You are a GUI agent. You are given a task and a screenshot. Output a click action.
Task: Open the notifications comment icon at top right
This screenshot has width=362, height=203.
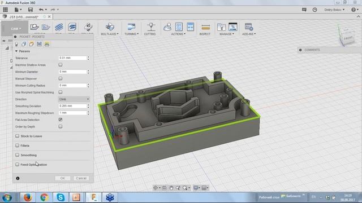[x=304, y=10]
